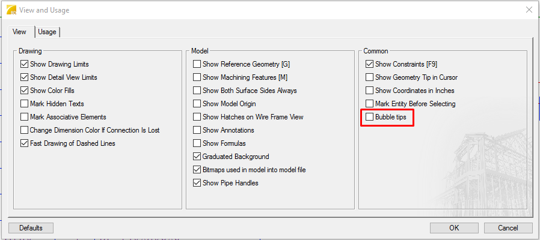
Task: Click the View and Usage window icon
Action: click(11, 10)
